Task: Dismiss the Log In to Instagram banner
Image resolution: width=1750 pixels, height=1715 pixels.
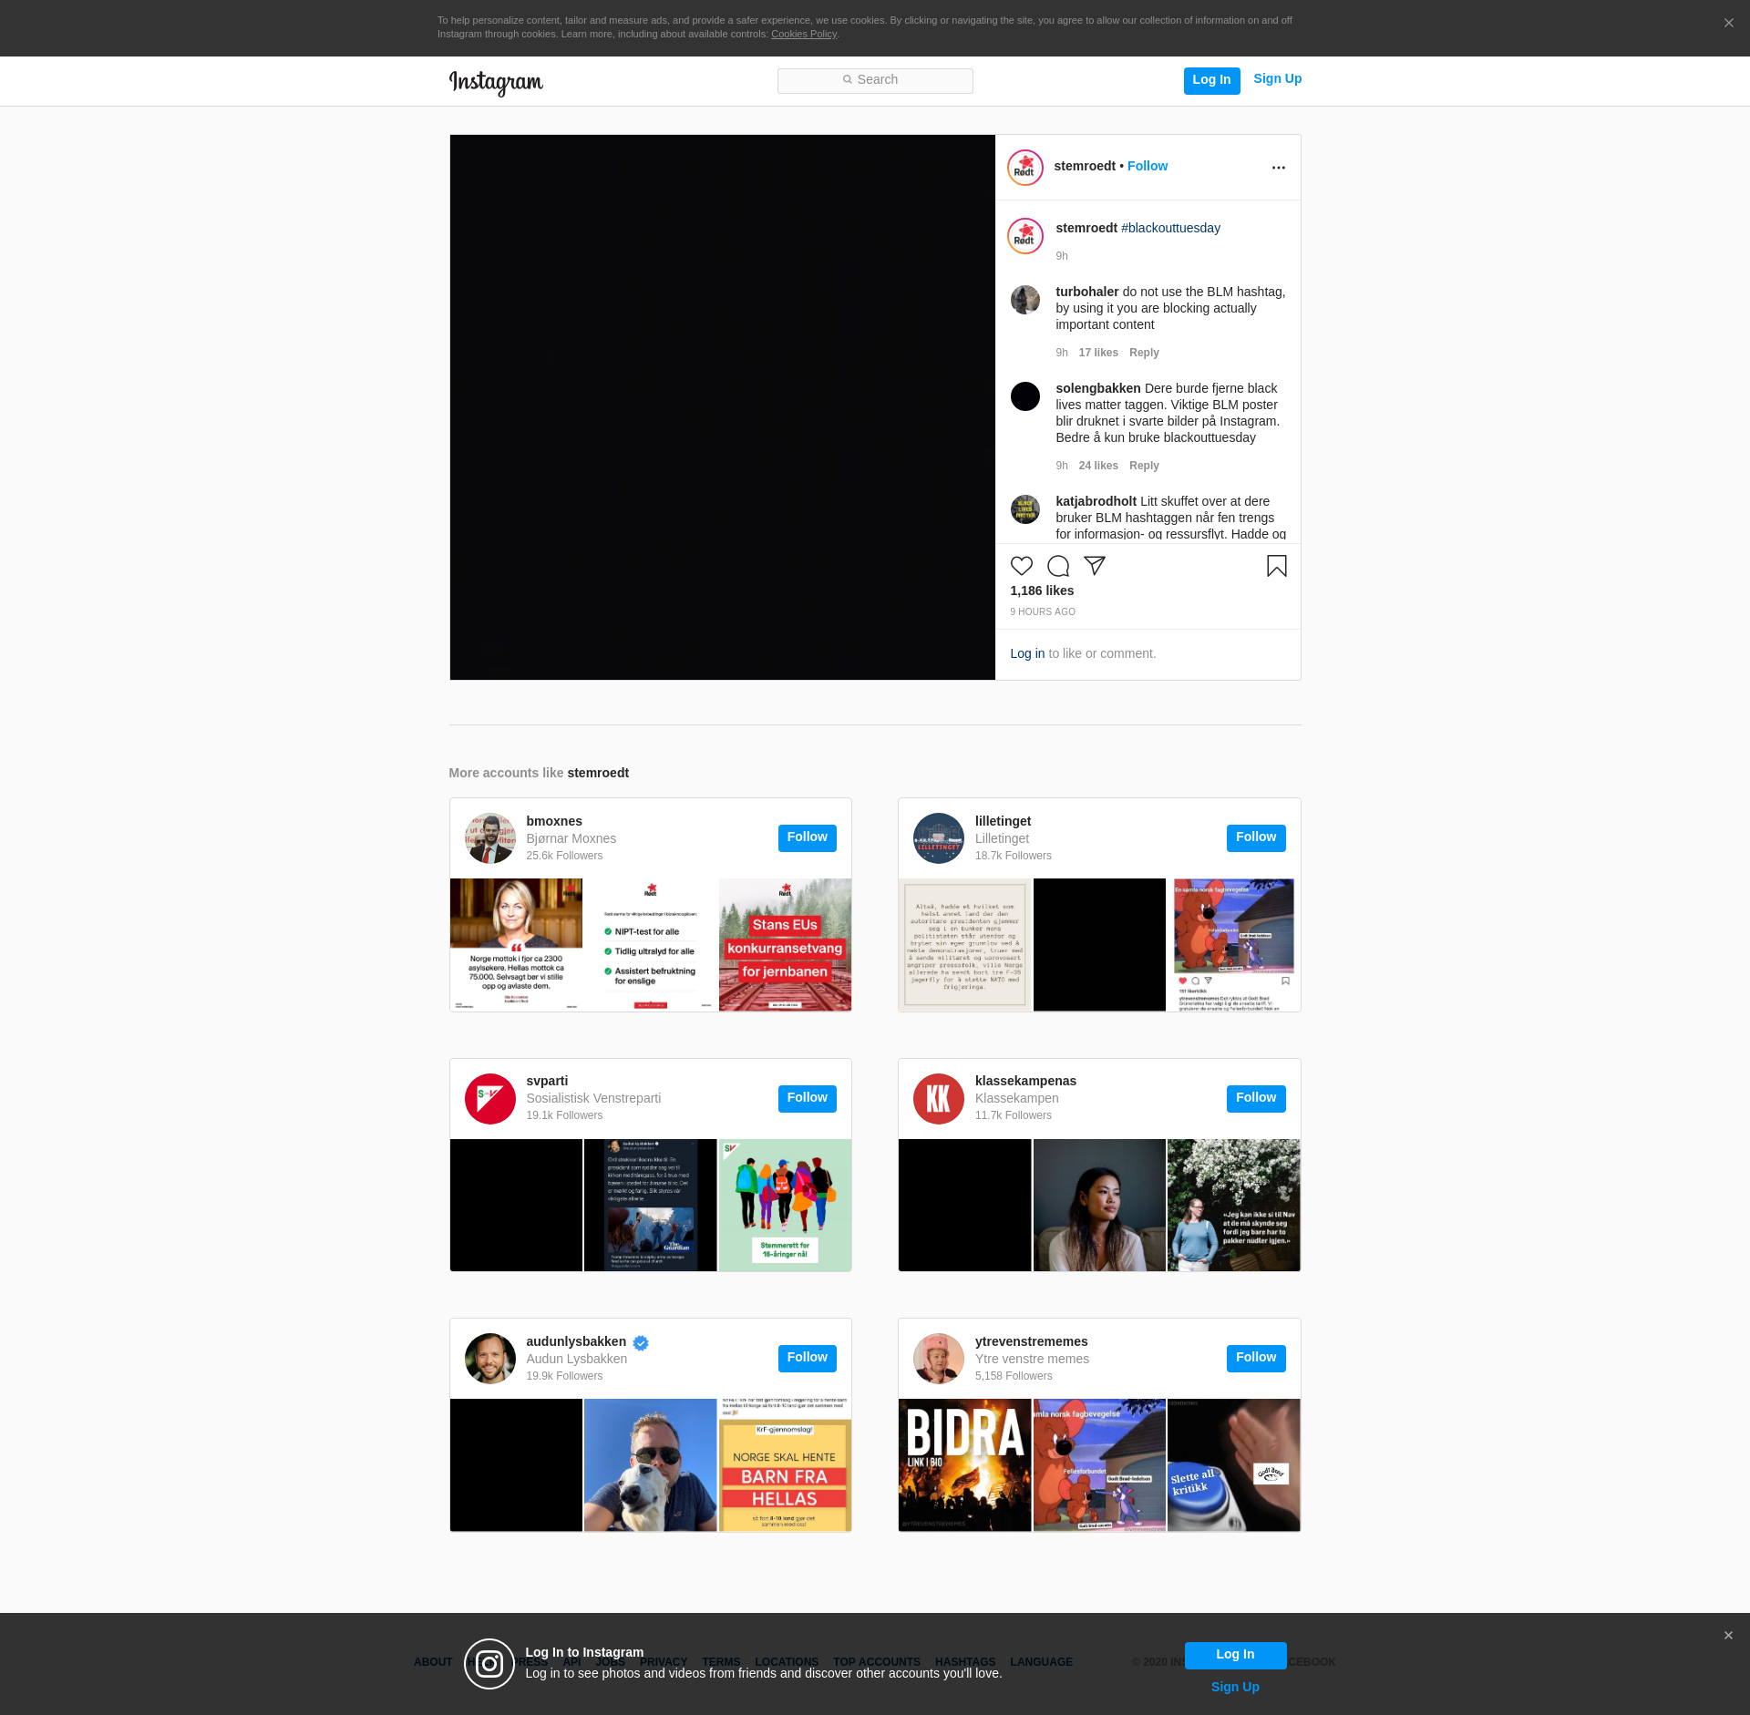Action: (1728, 1636)
